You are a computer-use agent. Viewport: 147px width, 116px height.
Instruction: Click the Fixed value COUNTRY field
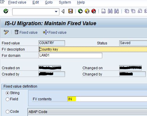coord(52,43)
